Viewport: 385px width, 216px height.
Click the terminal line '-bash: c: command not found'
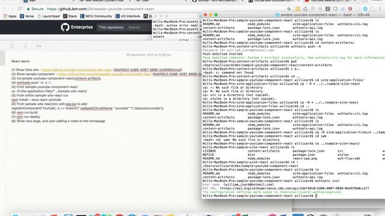point(228,73)
